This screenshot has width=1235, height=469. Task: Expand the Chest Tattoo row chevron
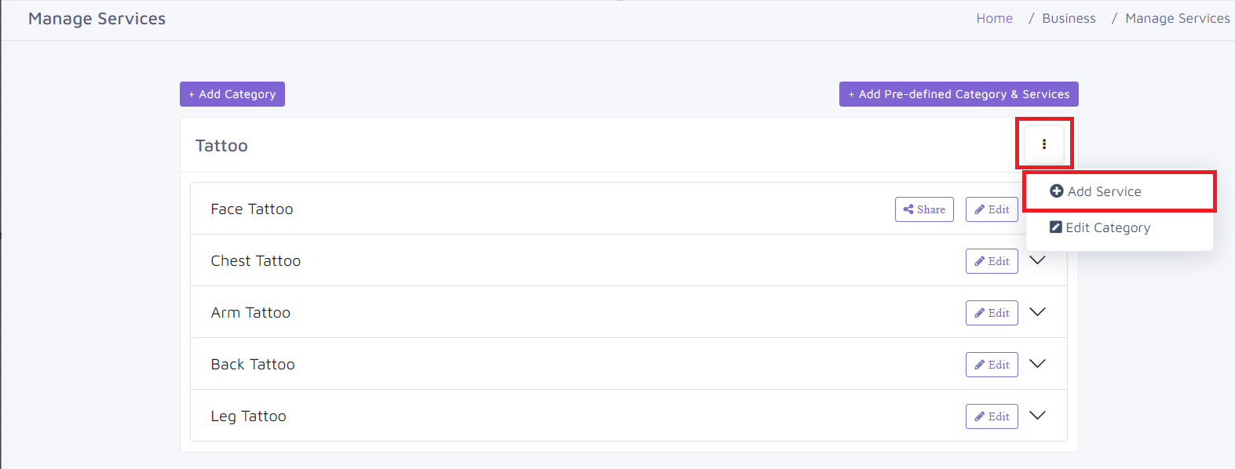coord(1037,260)
